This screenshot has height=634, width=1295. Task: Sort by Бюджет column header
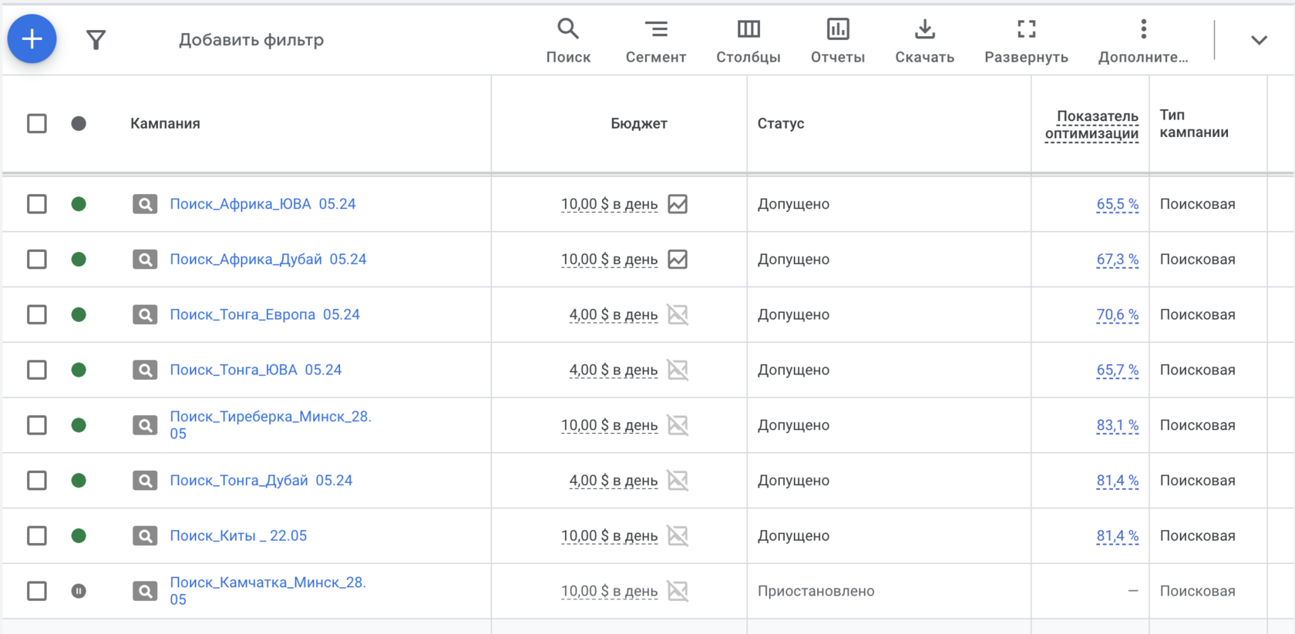[x=639, y=123]
